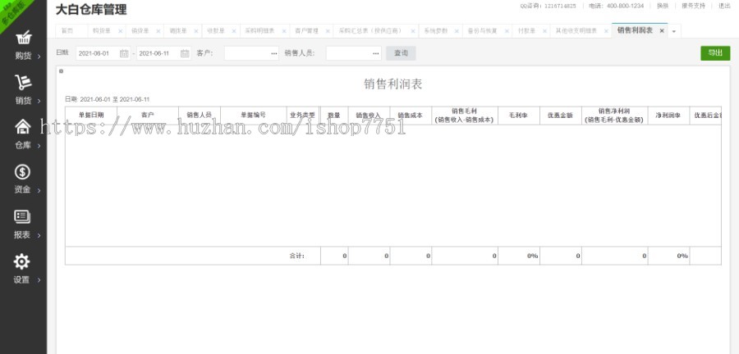Open the 设置 gear icon in sidebar

(22, 261)
